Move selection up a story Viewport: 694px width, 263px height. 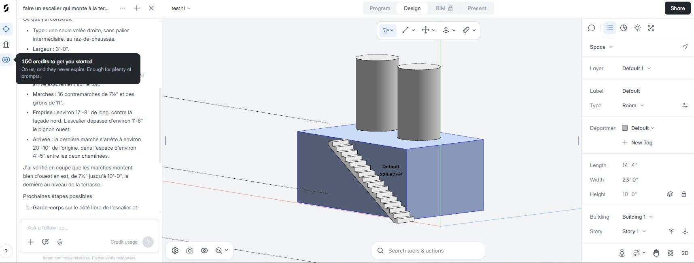[671, 231]
